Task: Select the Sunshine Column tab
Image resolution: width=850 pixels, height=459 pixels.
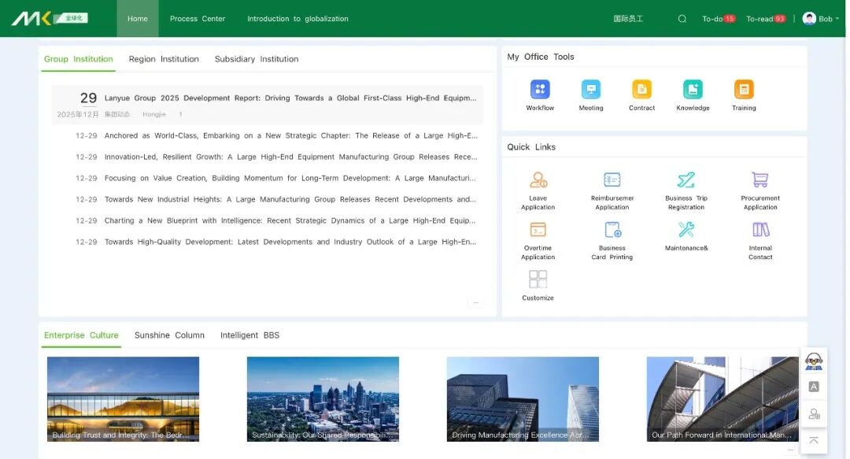Action: (x=169, y=335)
